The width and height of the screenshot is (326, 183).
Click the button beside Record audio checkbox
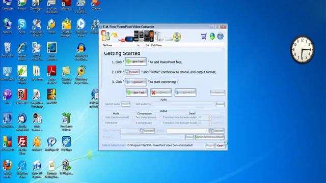coord(126,104)
